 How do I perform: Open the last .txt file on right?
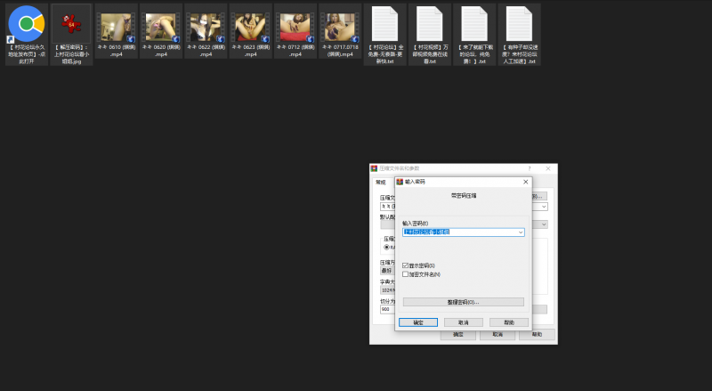tap(519, 24)
